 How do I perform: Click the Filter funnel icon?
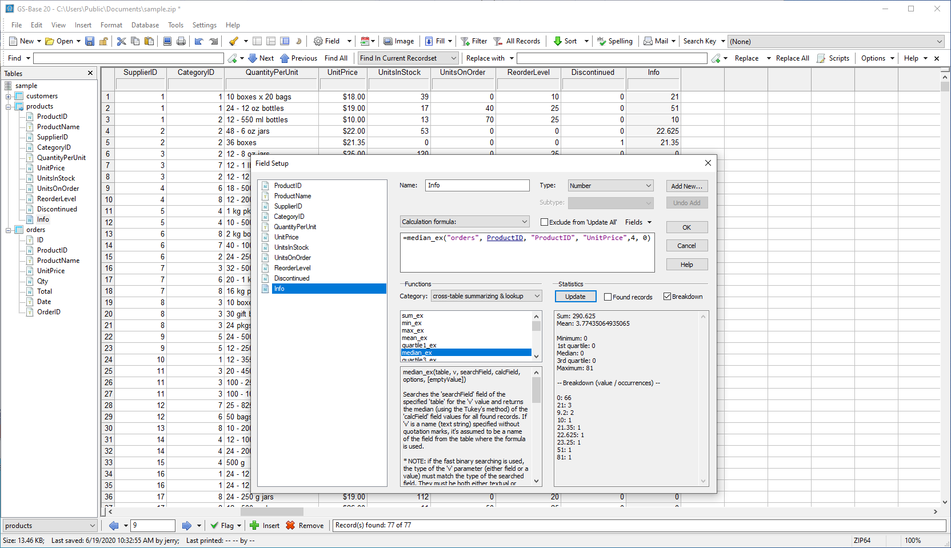click(x=465, y=41)
